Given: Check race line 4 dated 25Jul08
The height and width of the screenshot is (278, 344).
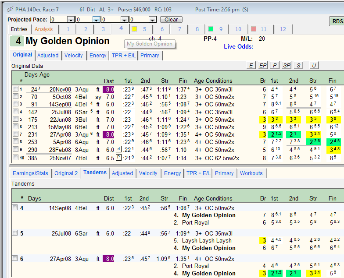Looking at the screenshot, I should (x=16, y=111).
